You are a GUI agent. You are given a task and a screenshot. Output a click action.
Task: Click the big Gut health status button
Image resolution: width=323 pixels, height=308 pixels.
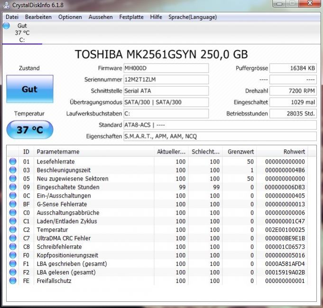pos(30,89)
